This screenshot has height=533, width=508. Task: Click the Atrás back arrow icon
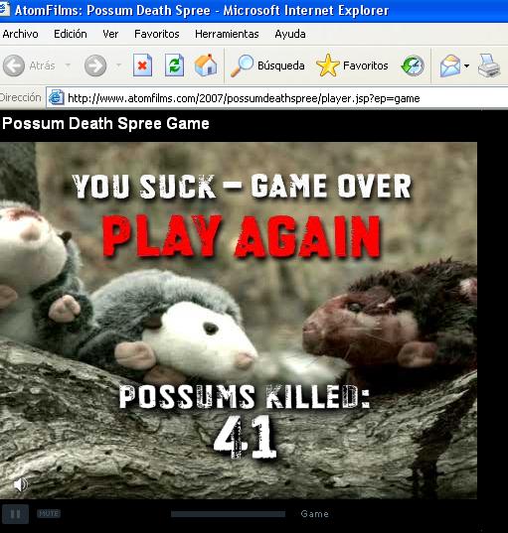[x=14, y=66]
